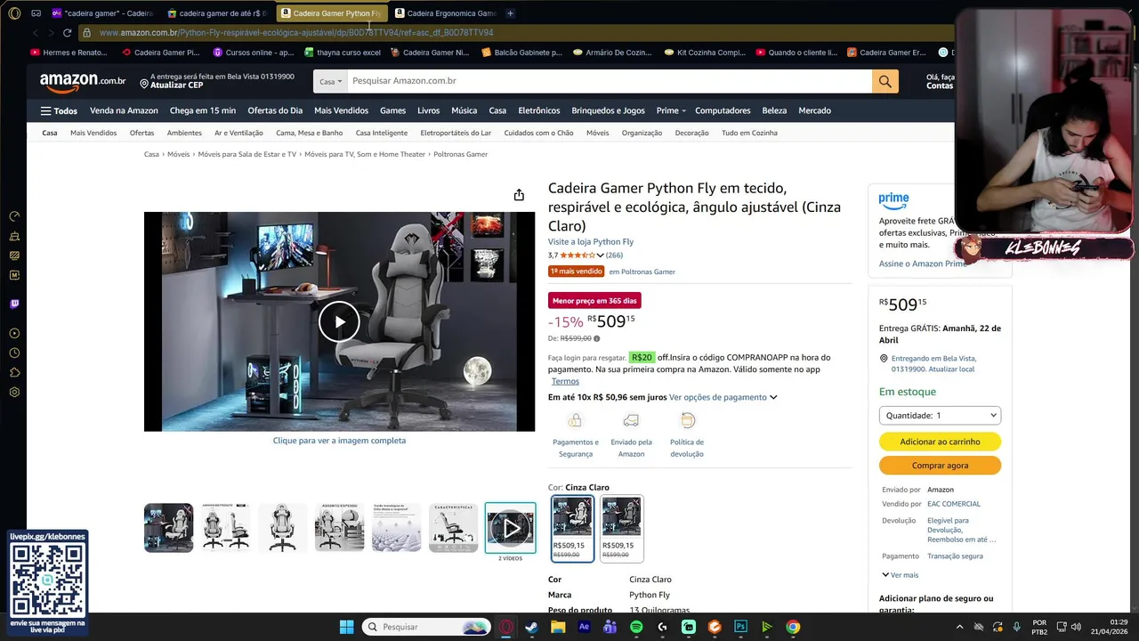Expand Ver opções de pagamento

coord(723,397)
